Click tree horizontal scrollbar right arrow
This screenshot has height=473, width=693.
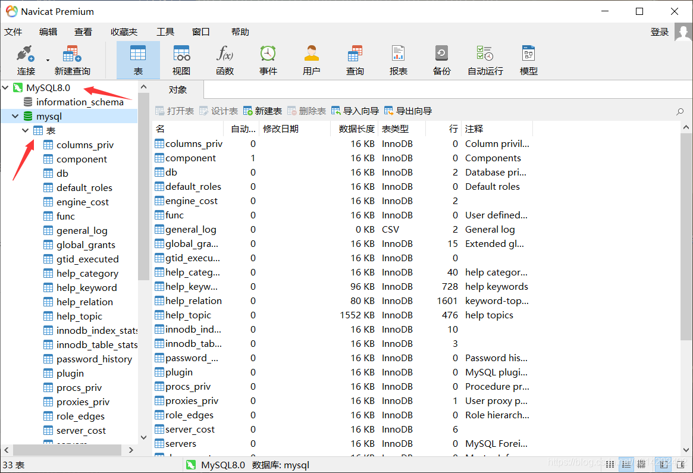point(131,450)
